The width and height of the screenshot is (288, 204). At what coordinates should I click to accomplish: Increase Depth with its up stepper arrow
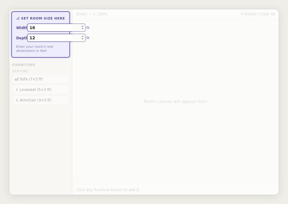[x=82, y=36]
